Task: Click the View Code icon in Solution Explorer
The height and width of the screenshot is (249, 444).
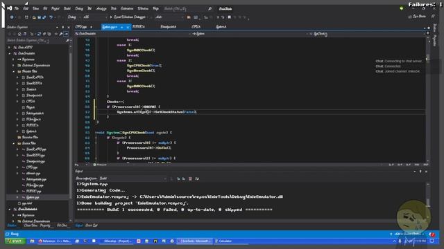Action: (x=55, y=34)
